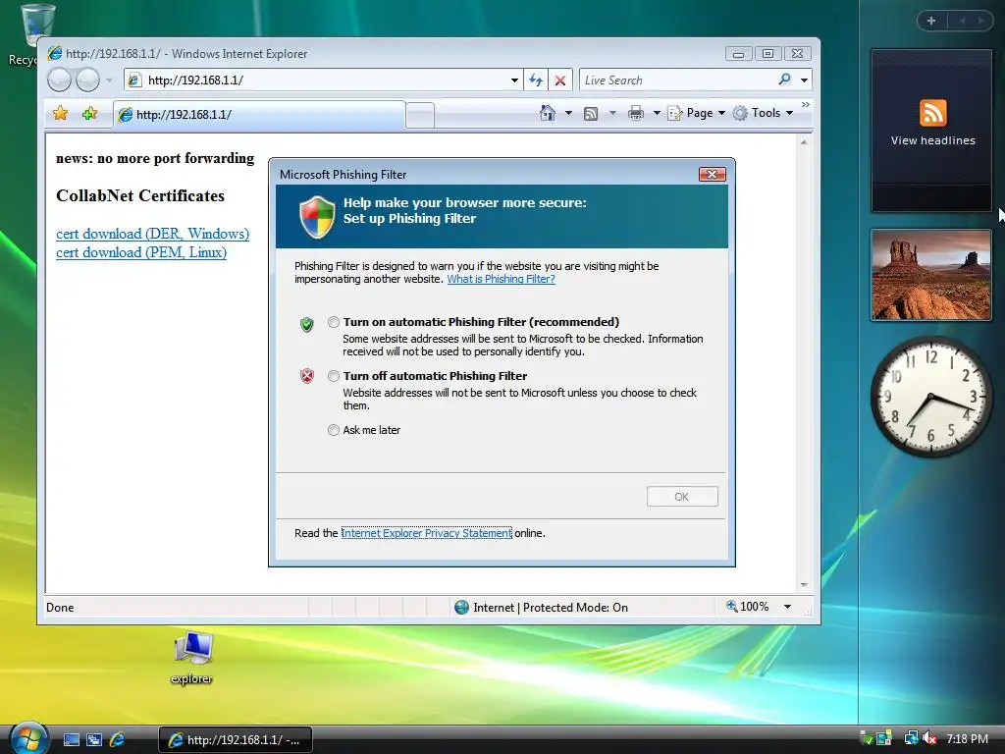Click the page scrollbar down arrow
The image size is (1005, 754).
coord(804,585)
